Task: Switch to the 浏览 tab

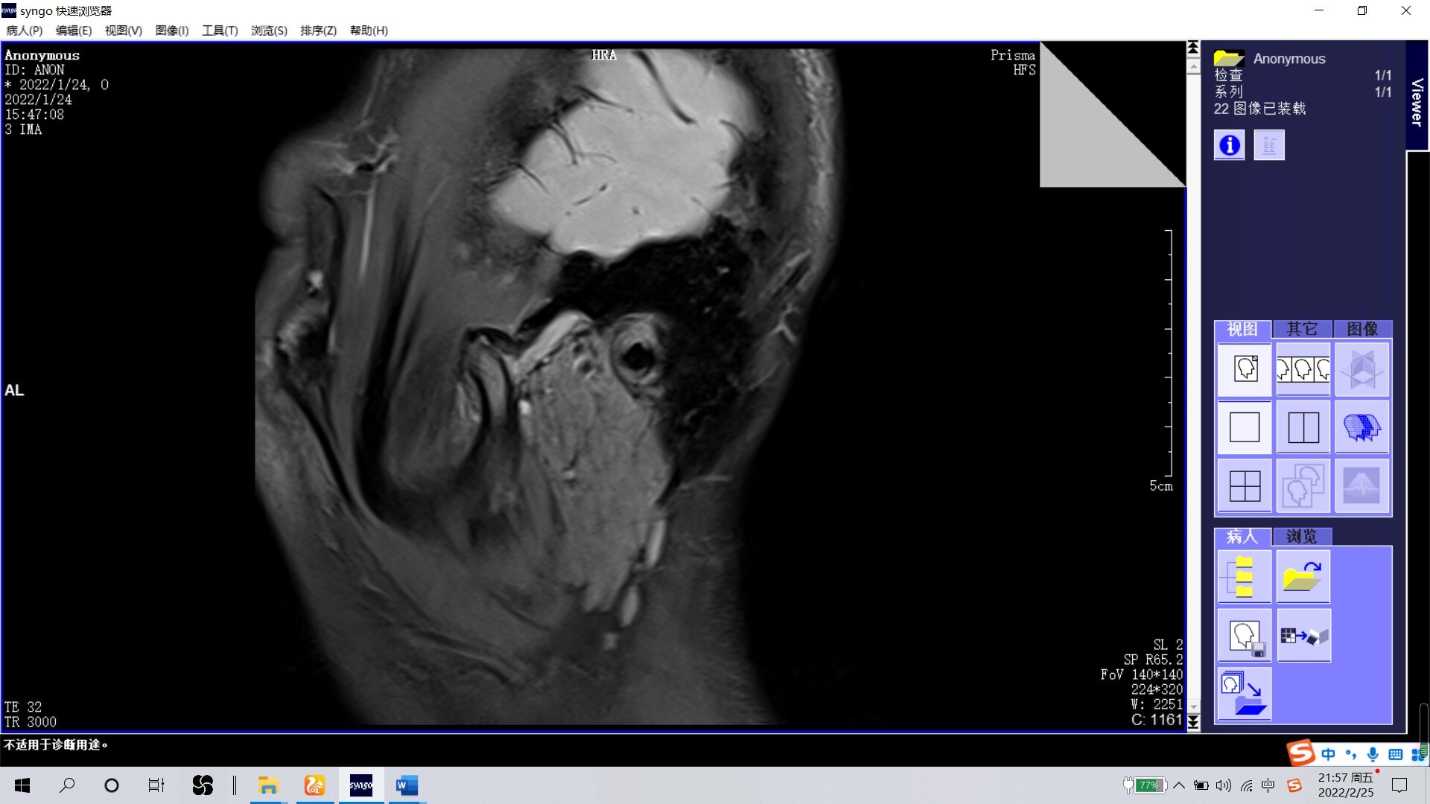Action: tap(1302, 536)
